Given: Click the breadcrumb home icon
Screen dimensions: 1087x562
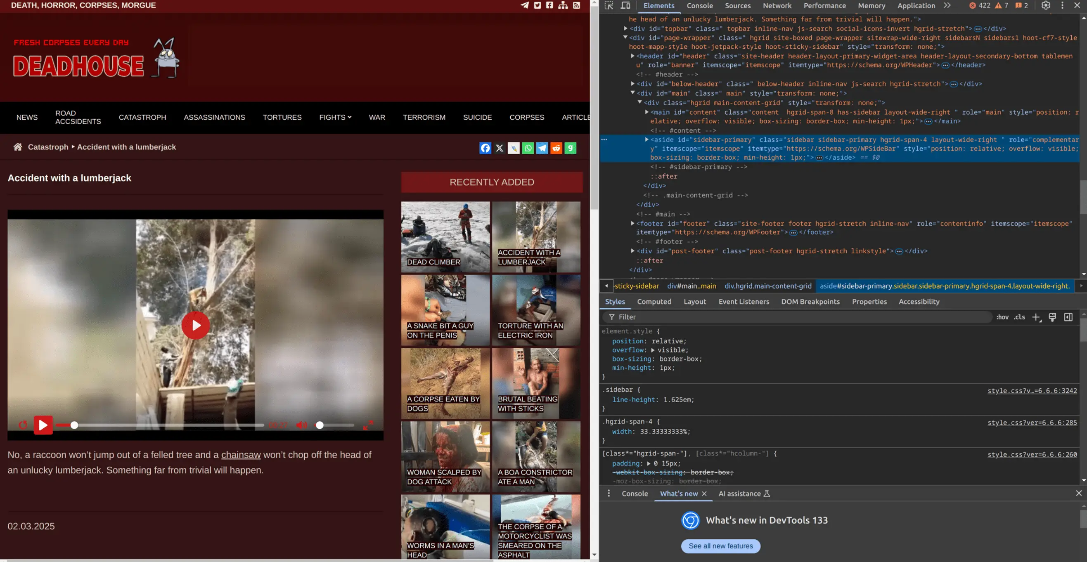Looking at the screenshot, I should point(18,147).
